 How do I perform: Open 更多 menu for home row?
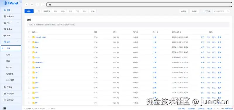219,57
